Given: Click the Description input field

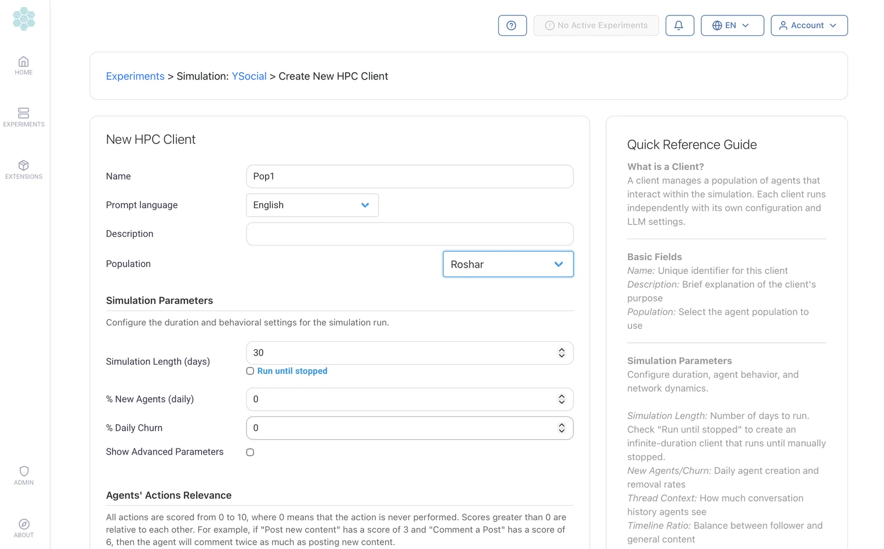Looking at the screenshot, I should click(x=409, y=234).
